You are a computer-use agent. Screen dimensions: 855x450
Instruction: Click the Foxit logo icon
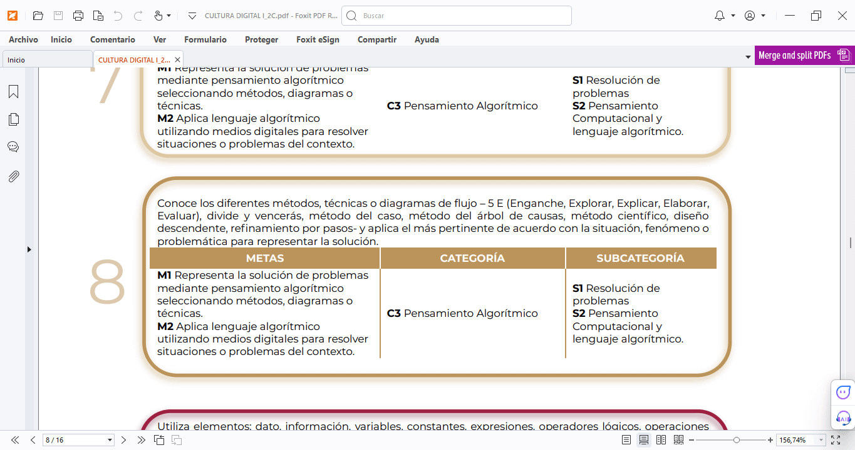(13, 16)
